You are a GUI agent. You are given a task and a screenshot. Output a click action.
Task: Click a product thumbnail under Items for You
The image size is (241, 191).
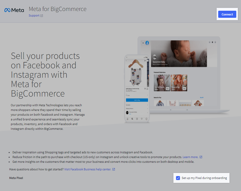[x=160, y=103]
